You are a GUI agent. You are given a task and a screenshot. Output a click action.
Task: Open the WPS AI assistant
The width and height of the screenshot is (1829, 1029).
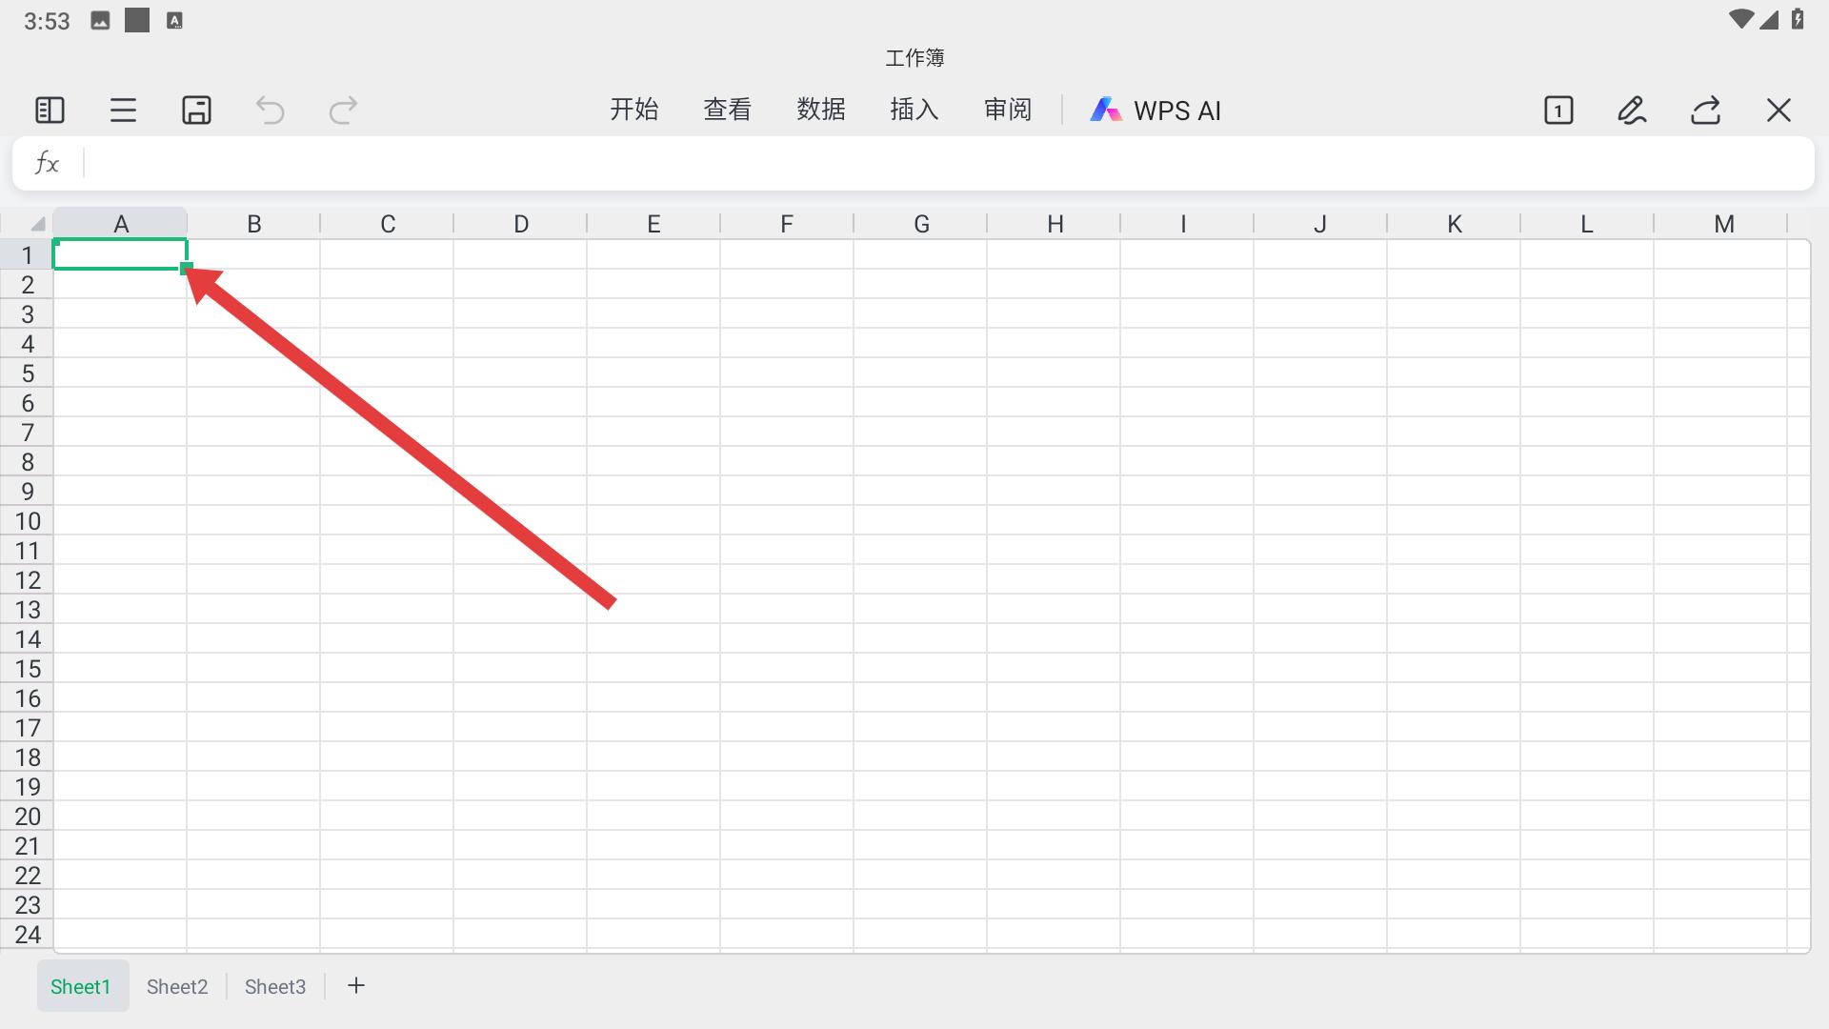1156,111
